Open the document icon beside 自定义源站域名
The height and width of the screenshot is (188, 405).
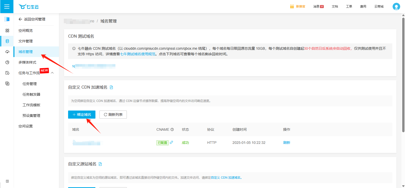(x=100, y=164)
